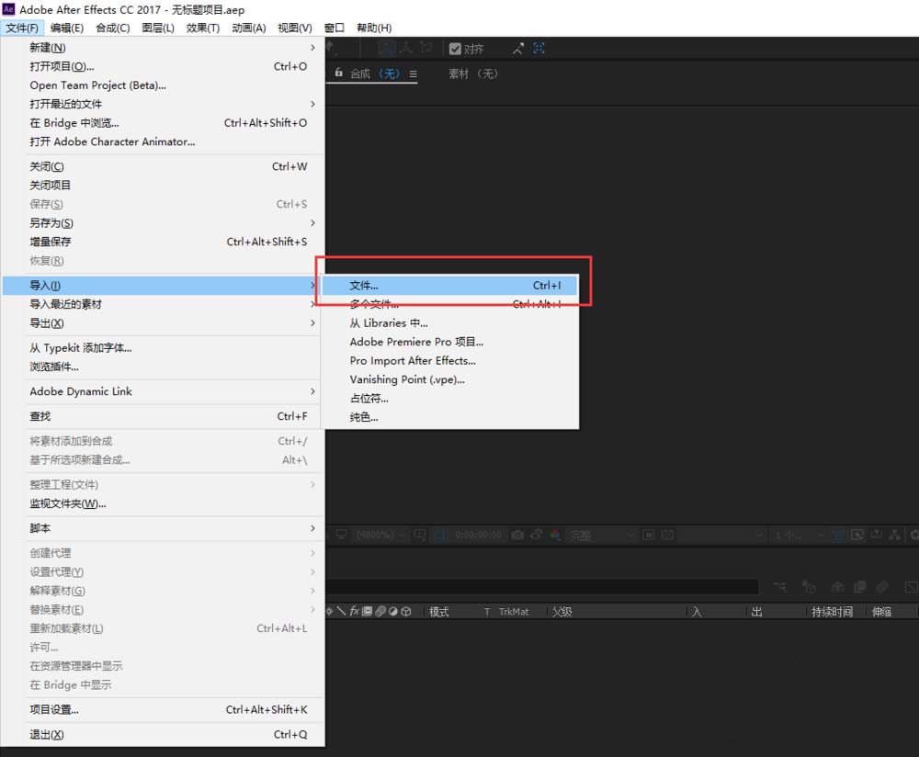Click the adjustment layer half-circle column icon
The height and width of the screenshot is (757, 919).
pyautogui.click(x=392, y=611)
